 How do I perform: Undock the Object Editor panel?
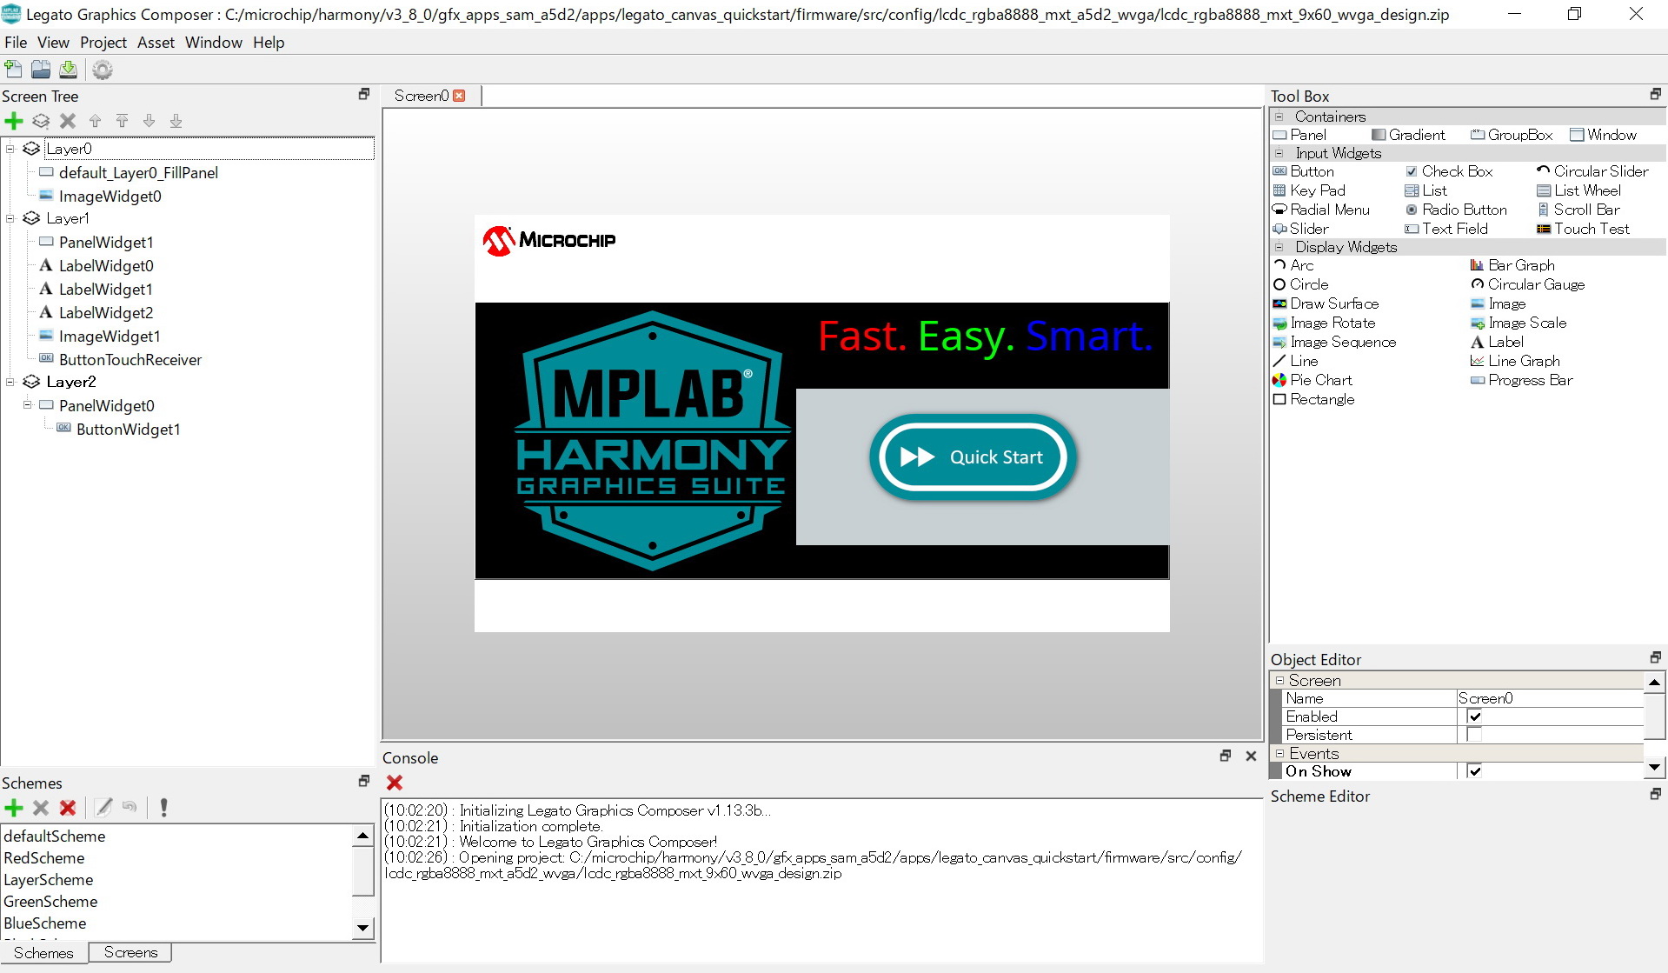pos(1655,657)
